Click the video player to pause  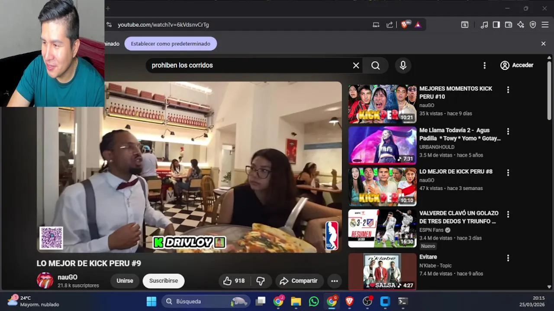(189, 167)
